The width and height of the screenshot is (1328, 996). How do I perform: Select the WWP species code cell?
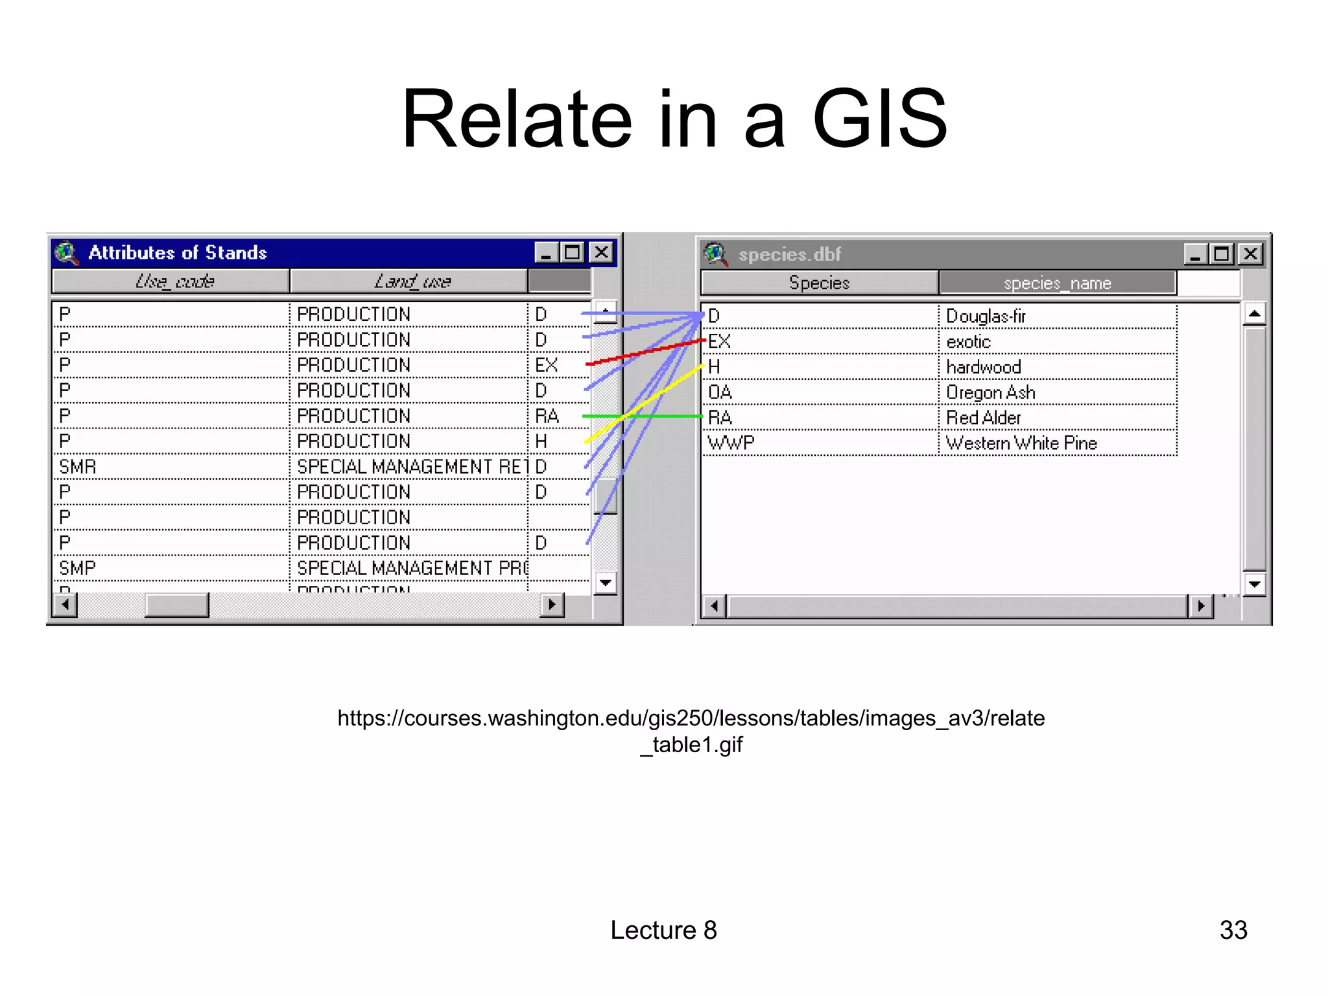(820, 442)
